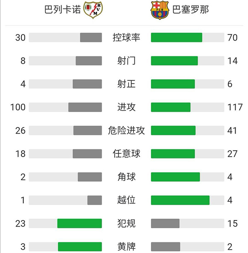Click Barcelona's green 控球率 bar

pos(176,38)
